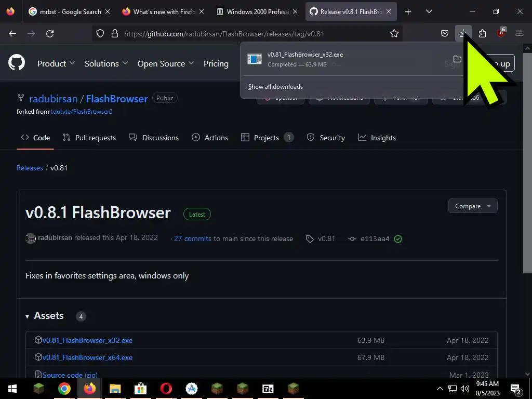Viewport: 532px width, 399px height.
Task: Open the network tray icon
Action: click(x=453, y=389)
